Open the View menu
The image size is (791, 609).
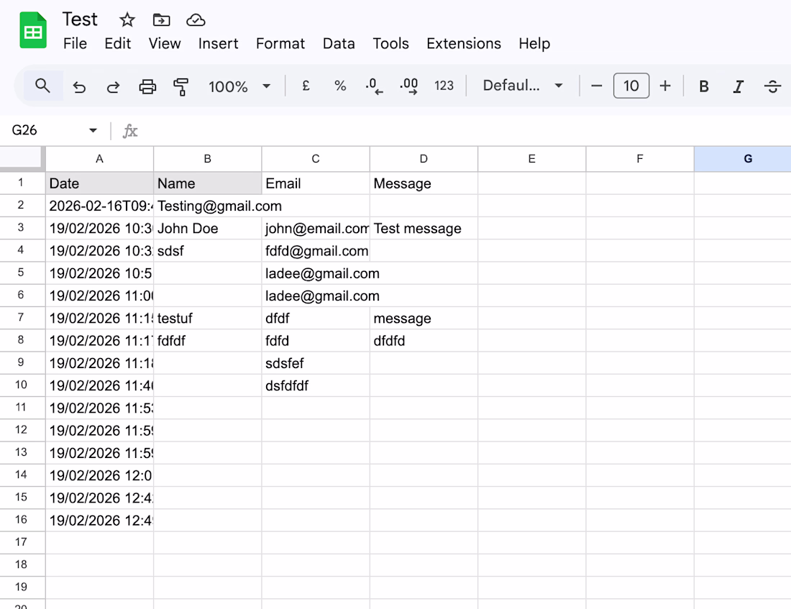coord(165,44)
